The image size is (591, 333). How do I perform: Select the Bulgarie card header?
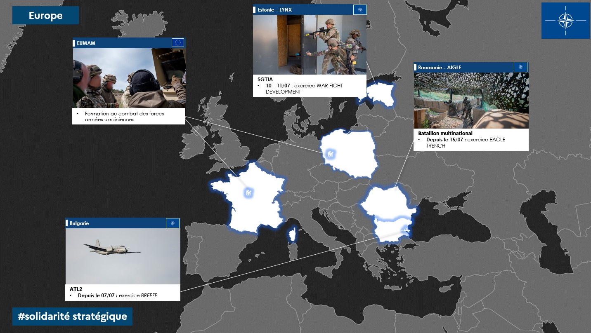pos(123,223)
